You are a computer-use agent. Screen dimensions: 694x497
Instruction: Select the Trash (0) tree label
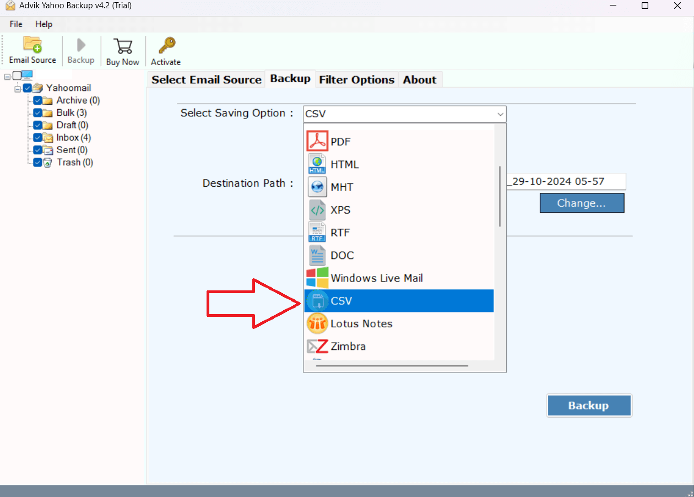pos(75,162)
